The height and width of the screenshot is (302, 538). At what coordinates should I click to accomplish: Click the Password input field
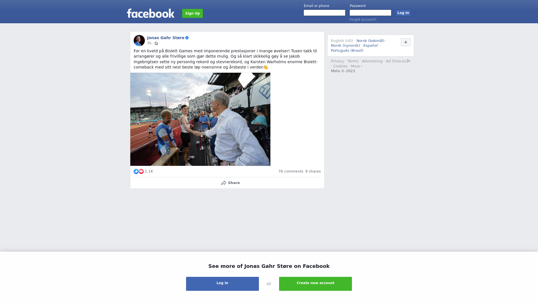click(x=370, y=13)
